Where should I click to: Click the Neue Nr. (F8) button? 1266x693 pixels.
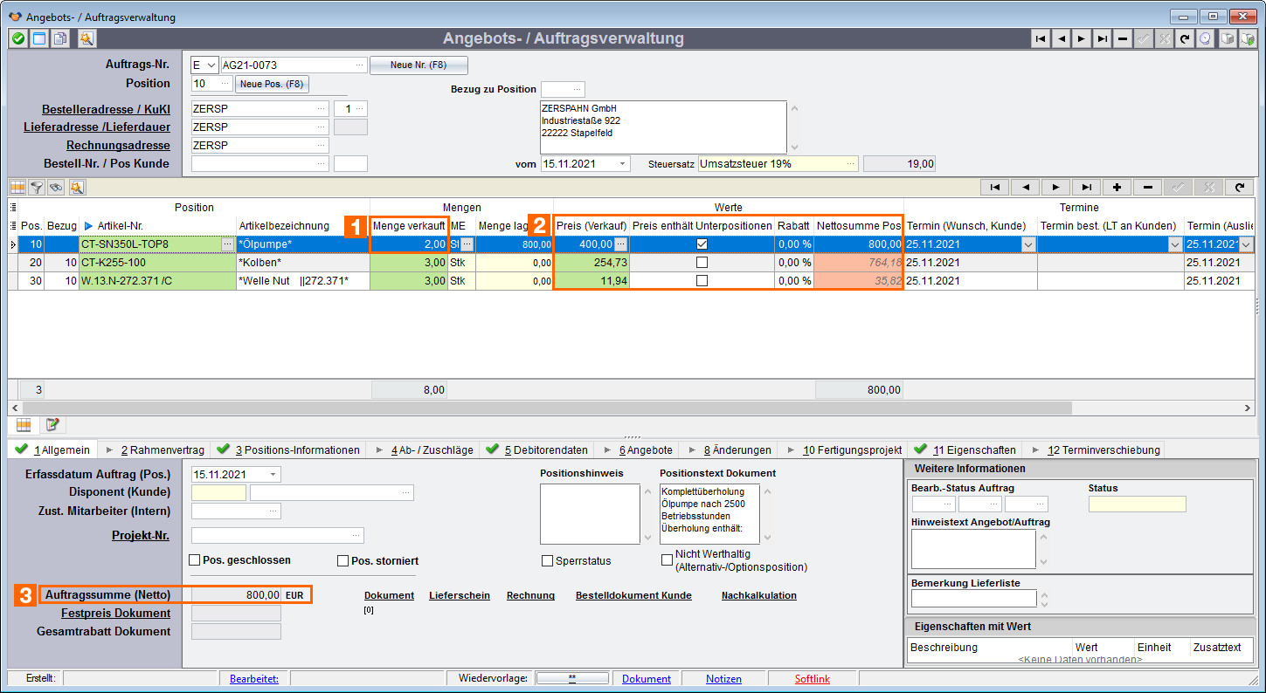pyautogui.click(x=419, y=65)
